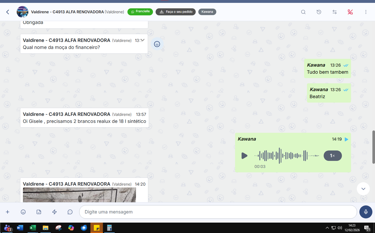375x233 pixels.
Task: Expand options arrow on financeiro message
Action: tap(143, 40)
